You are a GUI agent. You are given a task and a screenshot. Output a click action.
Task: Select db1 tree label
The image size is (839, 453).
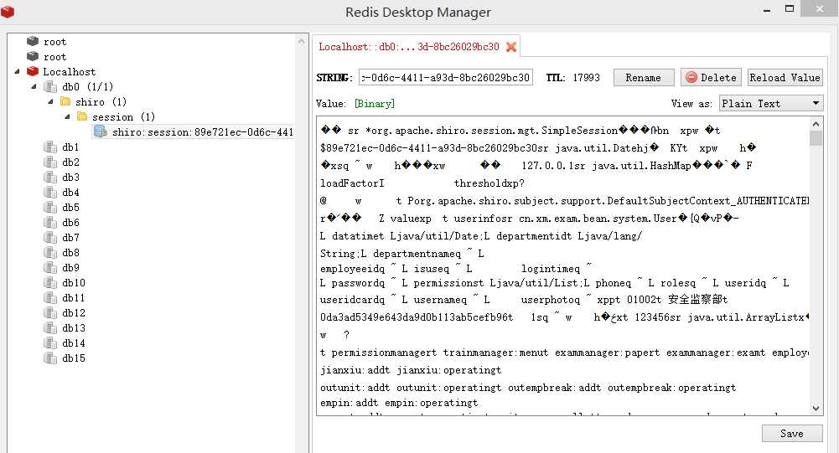[70, 147]
